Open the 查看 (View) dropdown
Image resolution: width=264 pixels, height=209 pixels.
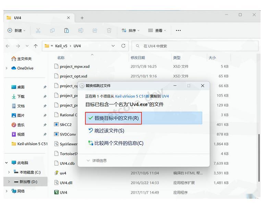click(157, 31)
